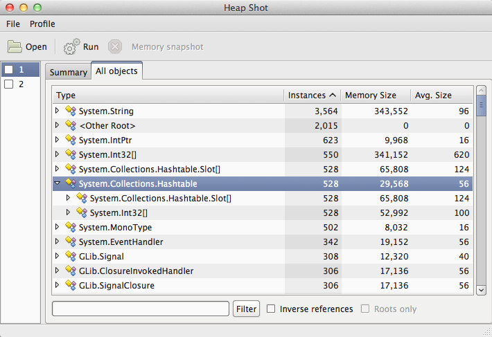The image size is (492, 337).
Task: Open the Profile menu
Action: pos(42,24)
